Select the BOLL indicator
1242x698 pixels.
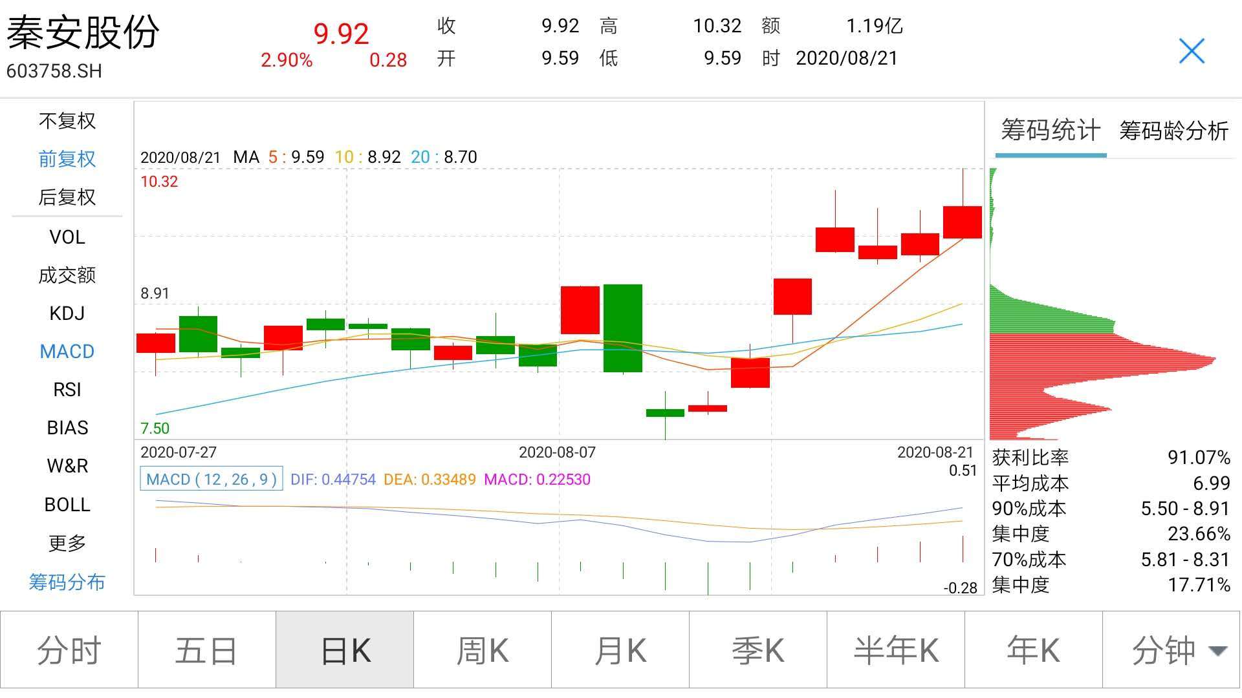coord(67,505)
